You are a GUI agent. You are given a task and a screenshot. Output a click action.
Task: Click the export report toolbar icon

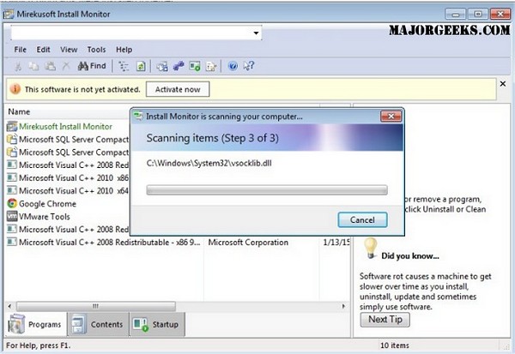211,66
